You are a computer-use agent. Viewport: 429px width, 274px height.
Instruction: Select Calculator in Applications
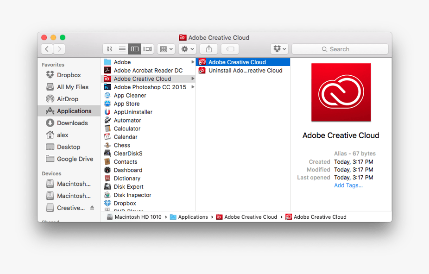[148, 129]
